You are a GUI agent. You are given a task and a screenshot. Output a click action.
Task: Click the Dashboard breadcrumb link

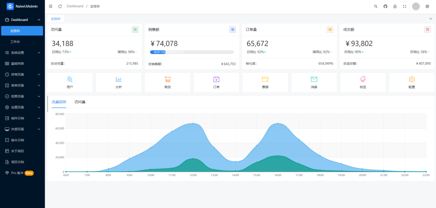pyautogui.click(x=75, y=6)
